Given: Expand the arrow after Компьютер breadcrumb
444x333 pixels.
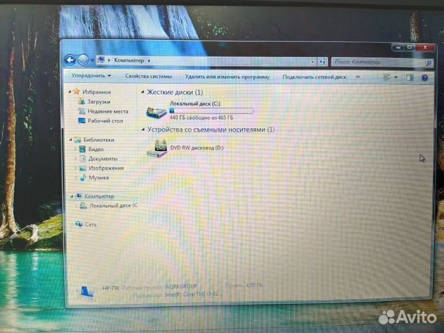Looking at the screenshot, I should click(149, 60).
